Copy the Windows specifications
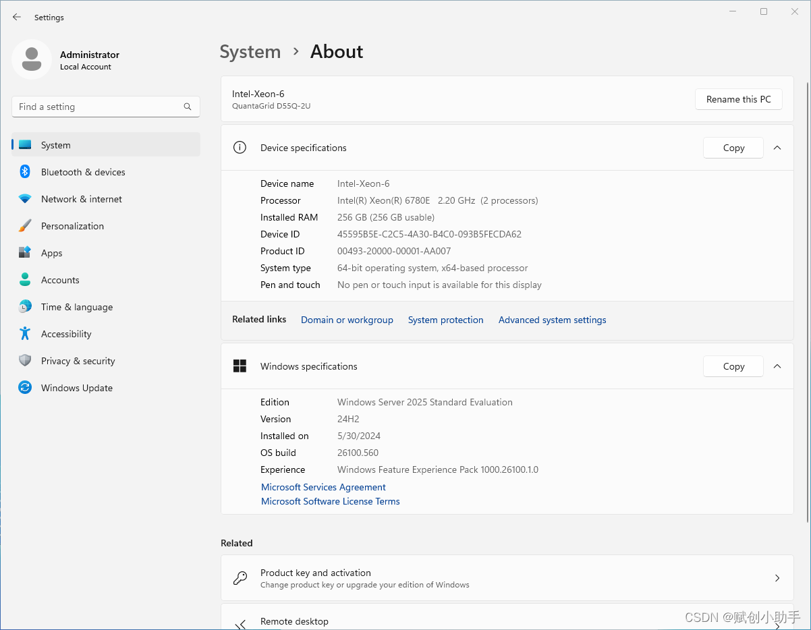The width and height of the screenshot is (811, 630). pos(733,366)
